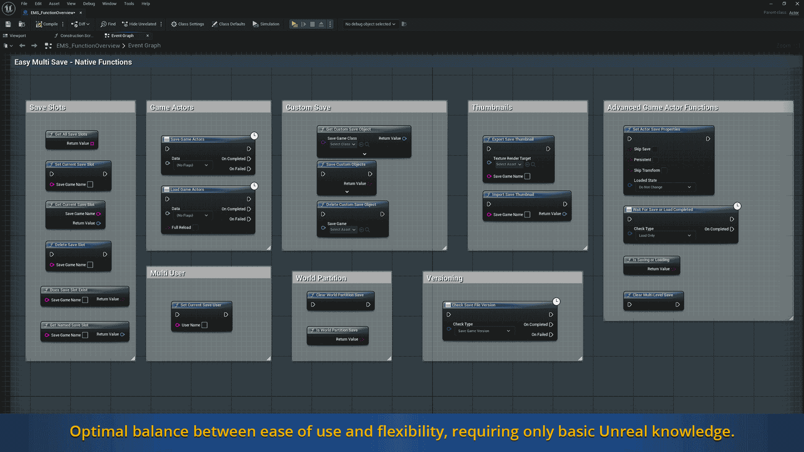The image size is (804, 452).
Task: Tick Save Game Name box on Does Save Slot Exist
Action: pos(85,300)
